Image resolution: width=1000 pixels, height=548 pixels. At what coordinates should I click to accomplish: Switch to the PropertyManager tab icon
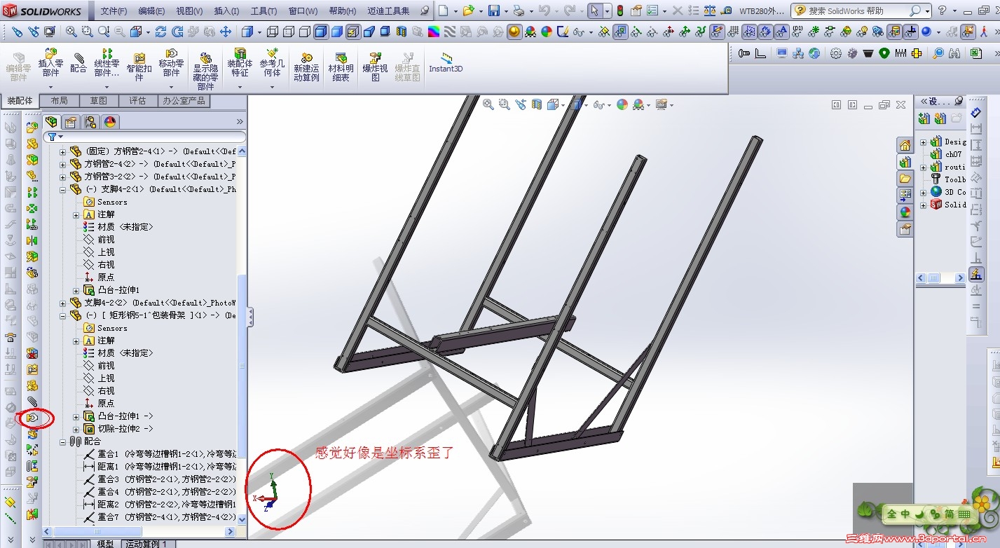pos(71,122)
